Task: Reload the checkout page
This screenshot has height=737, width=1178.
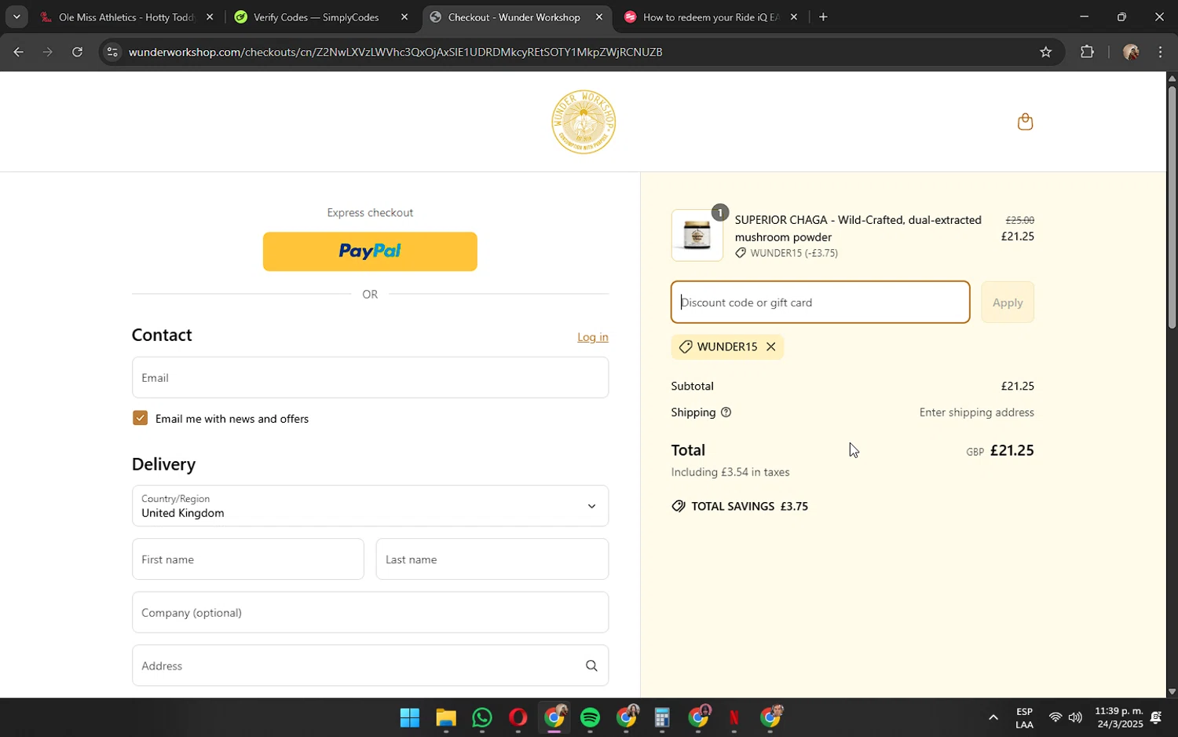Action: (77, 52)
